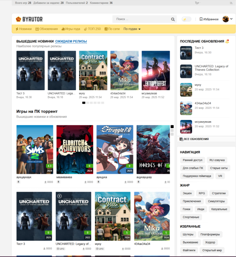Open Игры года menu item
This screenshot has height=257, width=236.
(x=71, y=29)
